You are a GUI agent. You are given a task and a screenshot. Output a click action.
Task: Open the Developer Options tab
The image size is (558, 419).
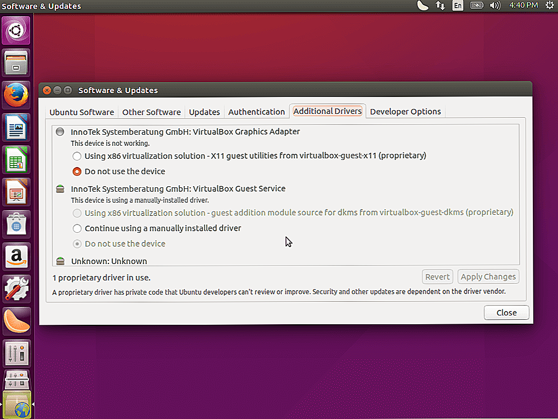(405, 112)
